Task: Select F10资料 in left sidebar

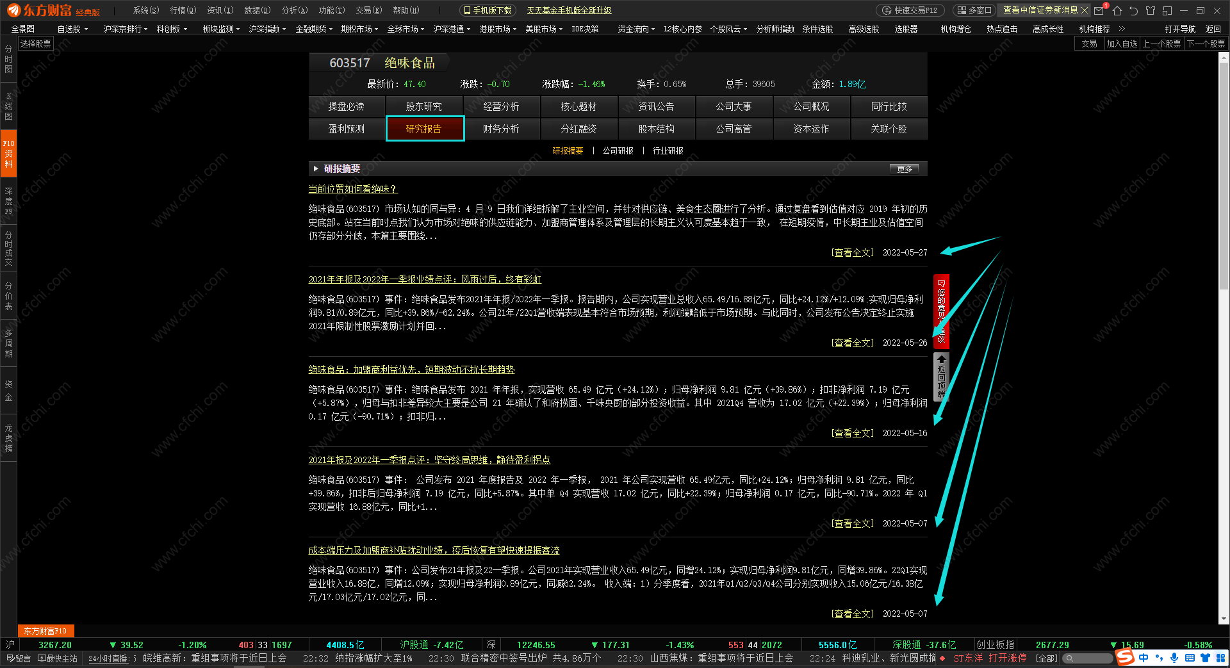Action: pyautogui.click(x=8, y=154)
